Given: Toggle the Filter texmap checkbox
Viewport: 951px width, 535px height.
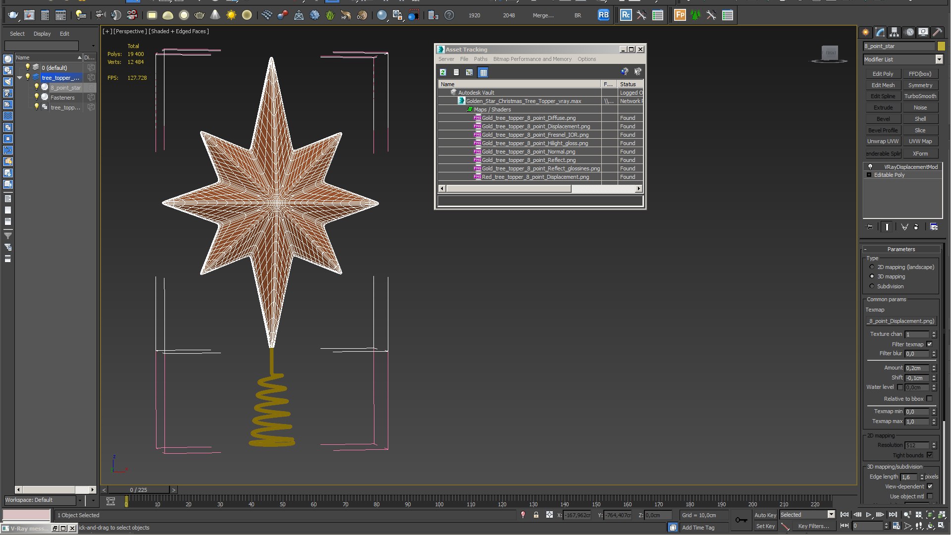Looking at the screenshot, I should [x=930, y=344].
